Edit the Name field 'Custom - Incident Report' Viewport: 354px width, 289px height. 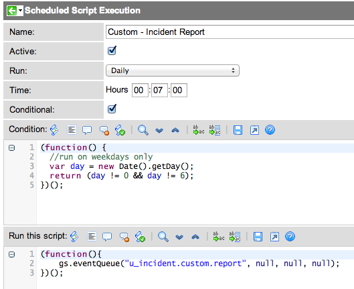pyautogui.click(x=230, y=32)
